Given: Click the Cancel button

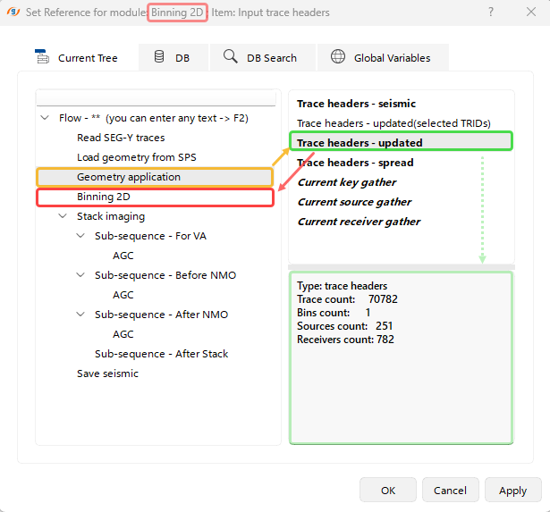Looking at the screenshot, I should tap(451, 490).
